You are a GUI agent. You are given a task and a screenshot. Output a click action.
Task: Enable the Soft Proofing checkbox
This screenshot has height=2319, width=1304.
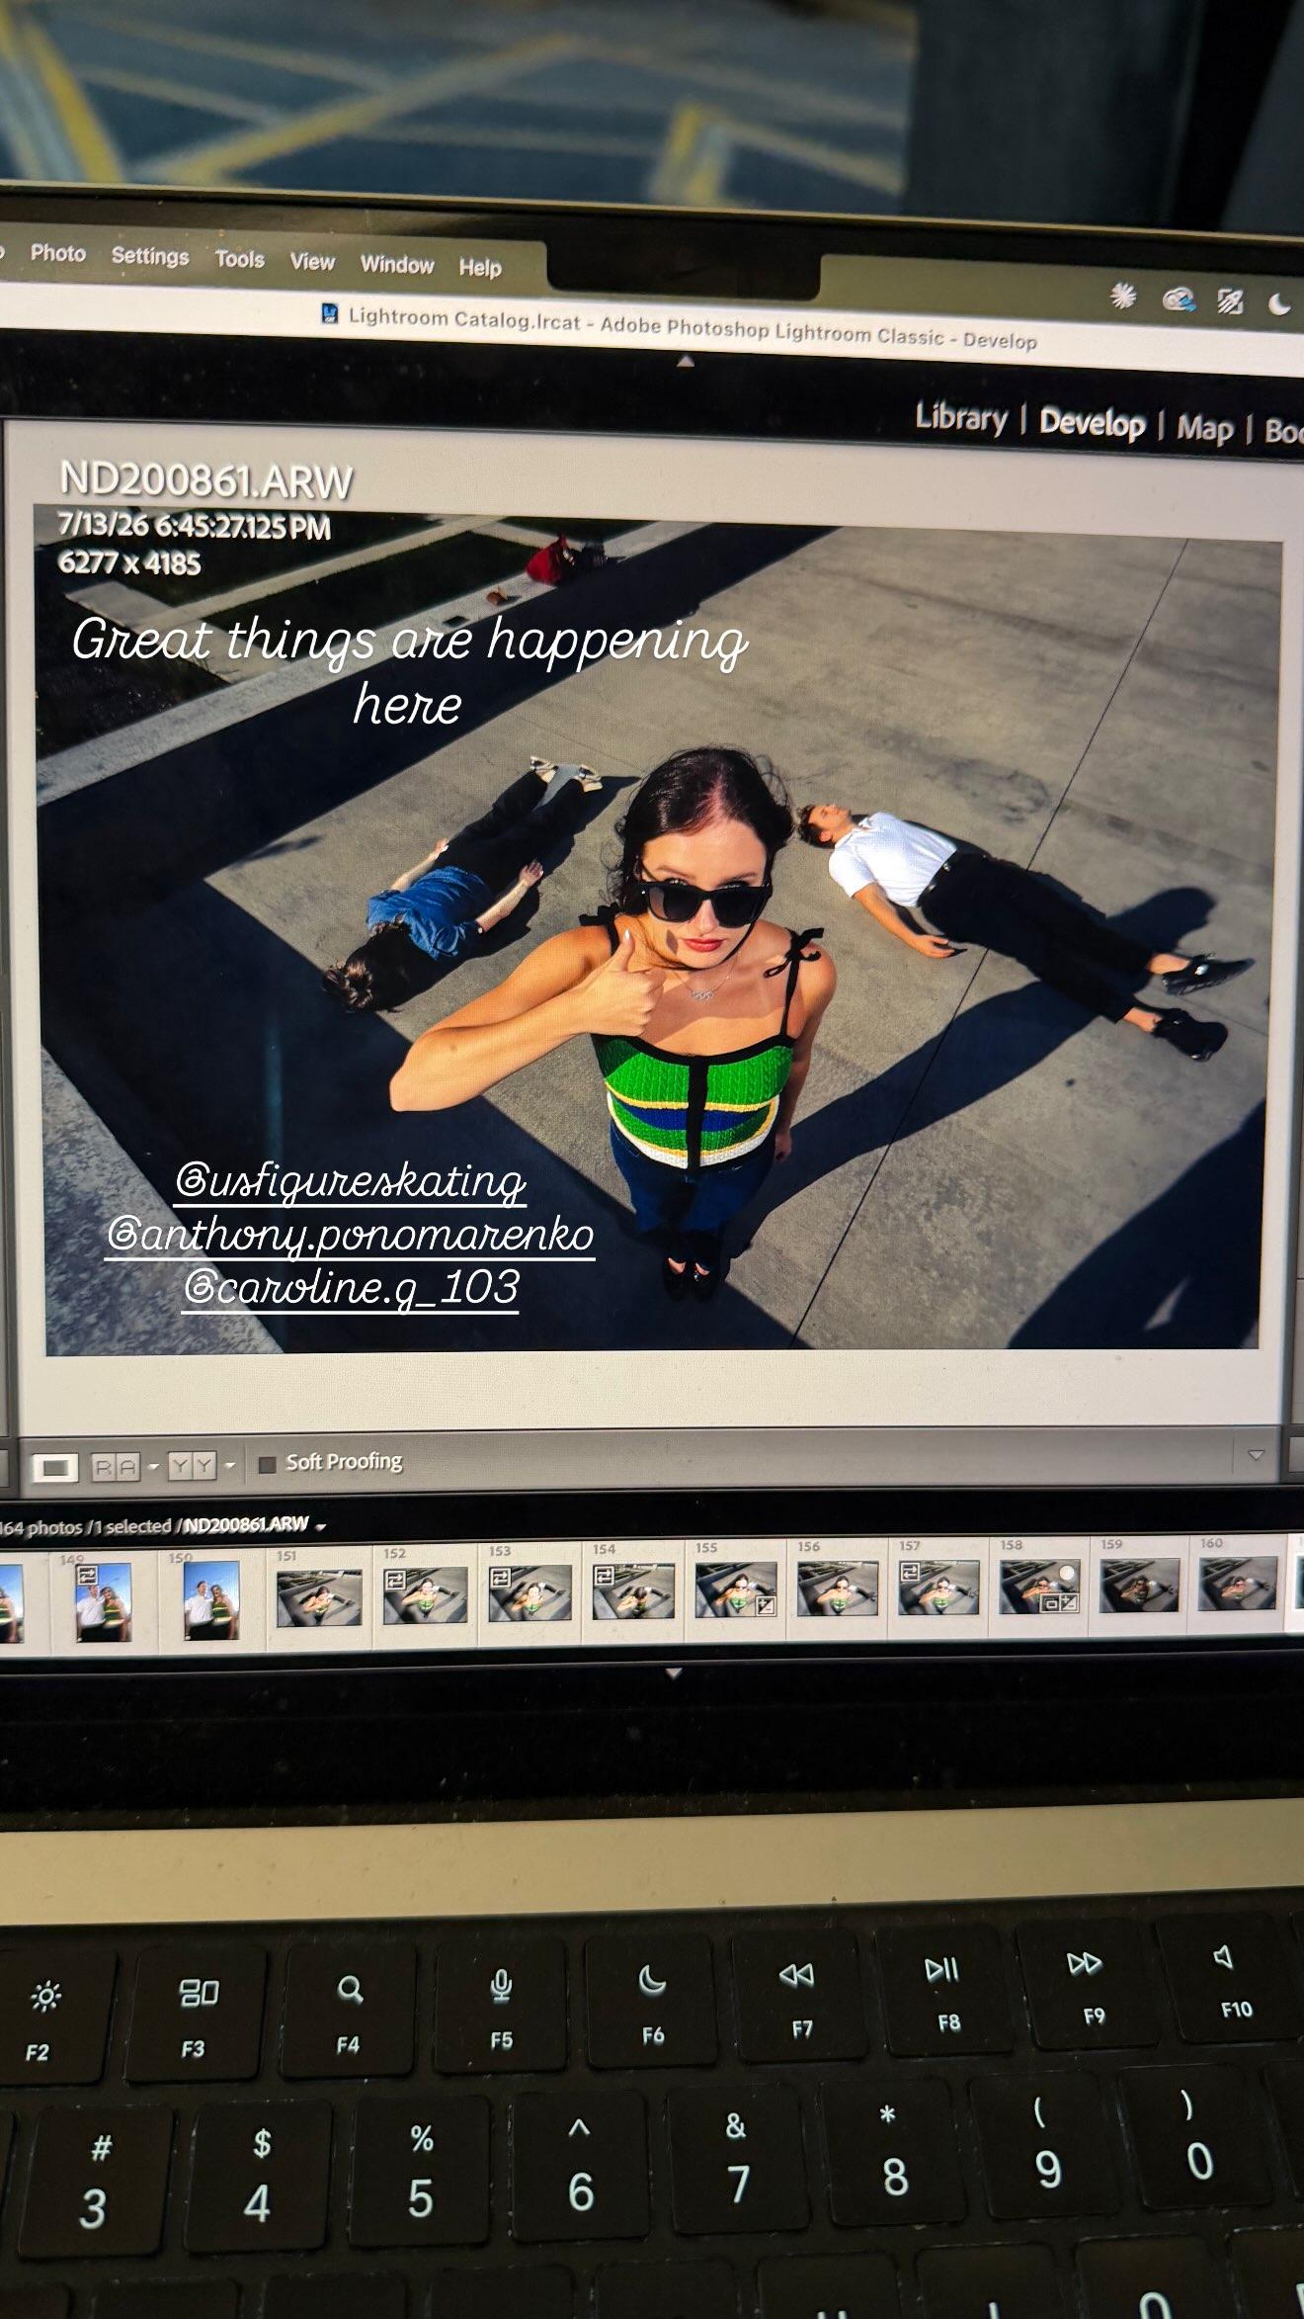(x=266, y=1464)
